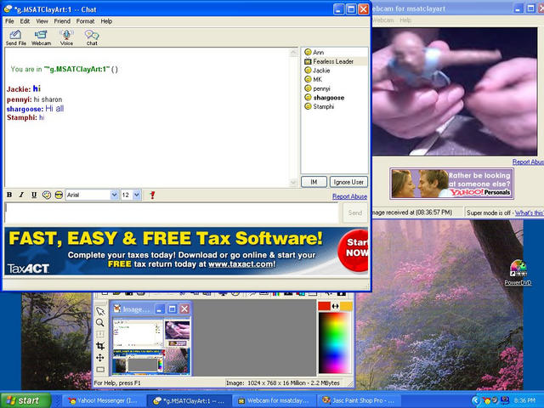This screenshot has height=408, width=544.
Task: Open the Edit menu in Chat
Action: pyautogui.click(x=25, y=21)
